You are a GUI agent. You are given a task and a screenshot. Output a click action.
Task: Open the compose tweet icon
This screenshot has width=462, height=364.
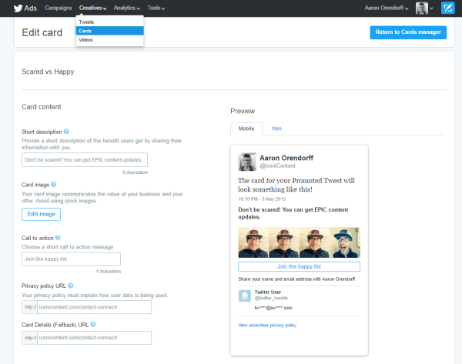tap(448, 8)
